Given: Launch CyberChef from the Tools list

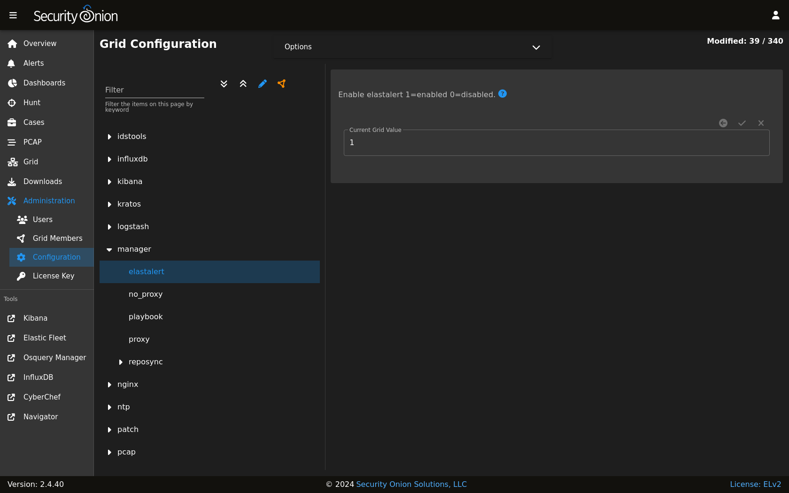Looking at the screenshot, I should 42,397.
